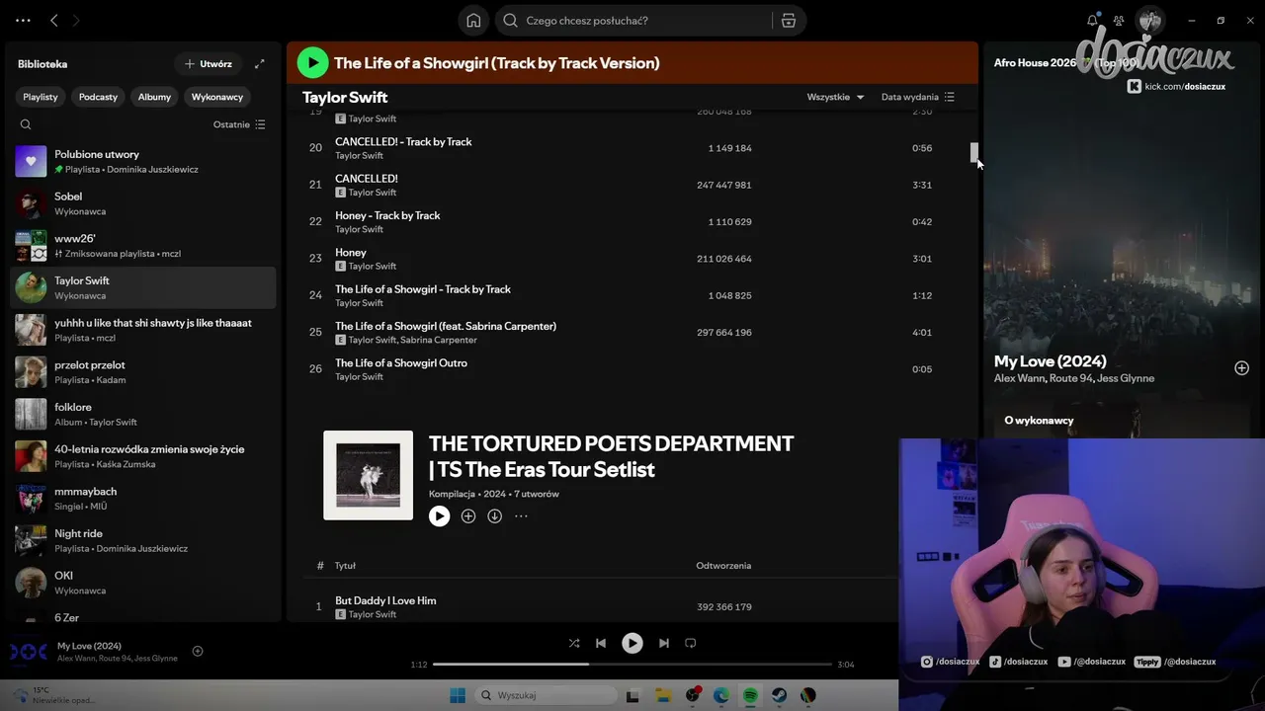This screenshot has height=711, width=1265.
Task: Select track CANCELLED! - Track by Track
Action: (x=403, y=141)
